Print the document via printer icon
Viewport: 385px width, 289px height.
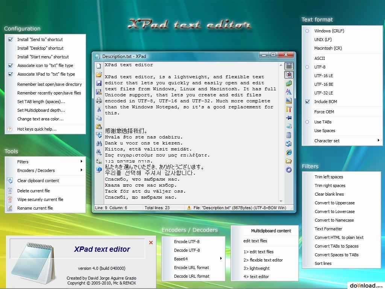pos(99,100)
